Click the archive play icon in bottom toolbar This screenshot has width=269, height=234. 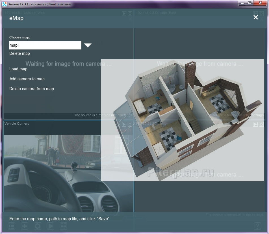pos(51,226)
